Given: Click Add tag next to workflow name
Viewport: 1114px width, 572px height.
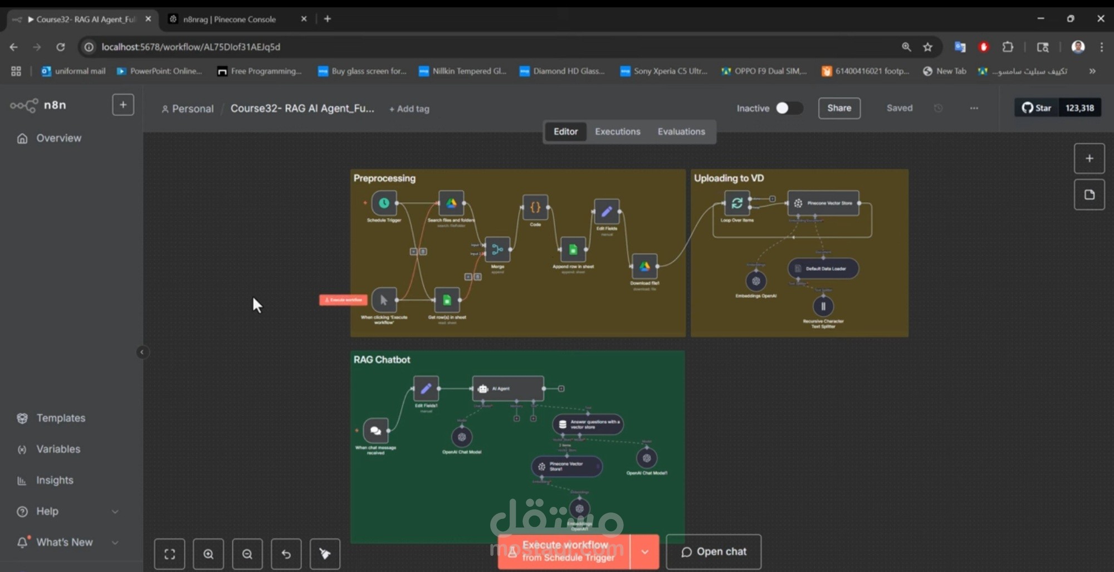Looking at the screenshot, I should click(409, 109).
